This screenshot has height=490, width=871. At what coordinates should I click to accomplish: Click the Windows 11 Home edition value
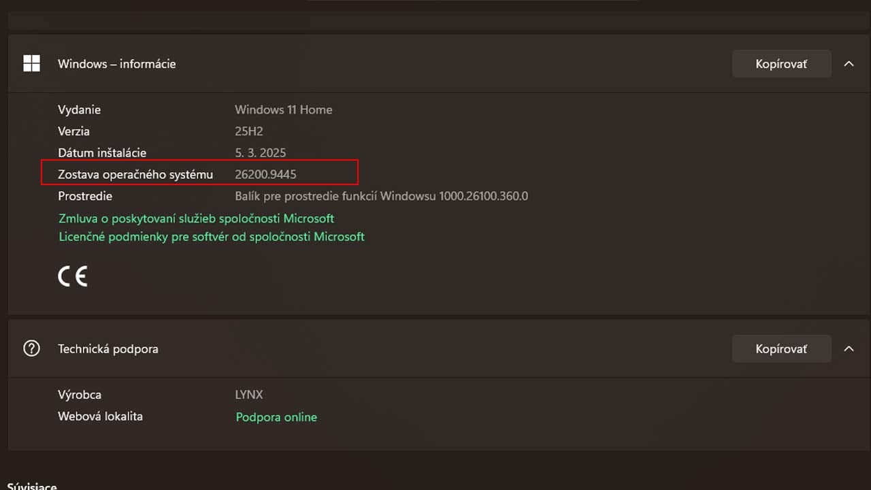(284, 110)
